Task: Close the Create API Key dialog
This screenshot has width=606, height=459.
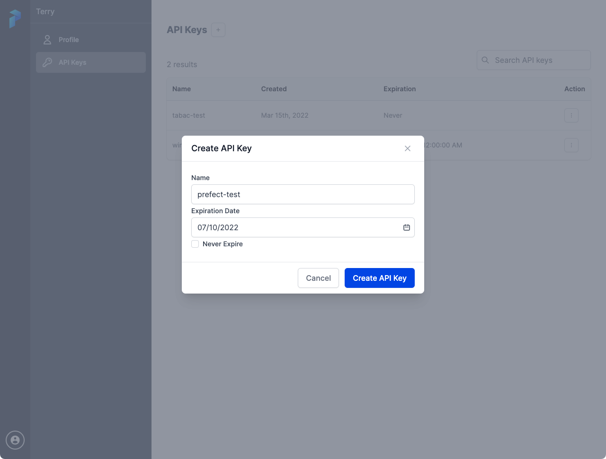Action: pos(407,148)
